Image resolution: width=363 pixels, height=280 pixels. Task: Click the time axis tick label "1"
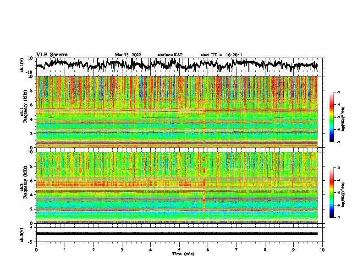click(65, 250)
